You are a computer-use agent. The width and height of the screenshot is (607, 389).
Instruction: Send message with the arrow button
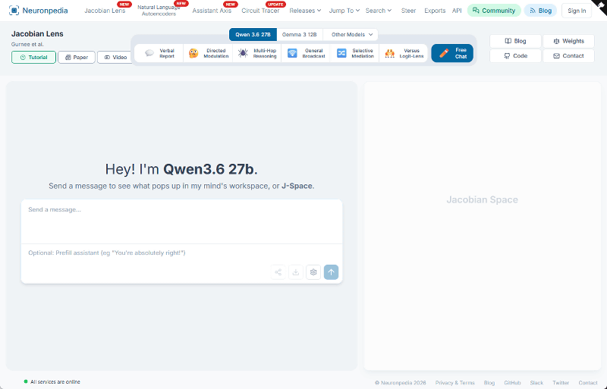[x=331, y=272]
